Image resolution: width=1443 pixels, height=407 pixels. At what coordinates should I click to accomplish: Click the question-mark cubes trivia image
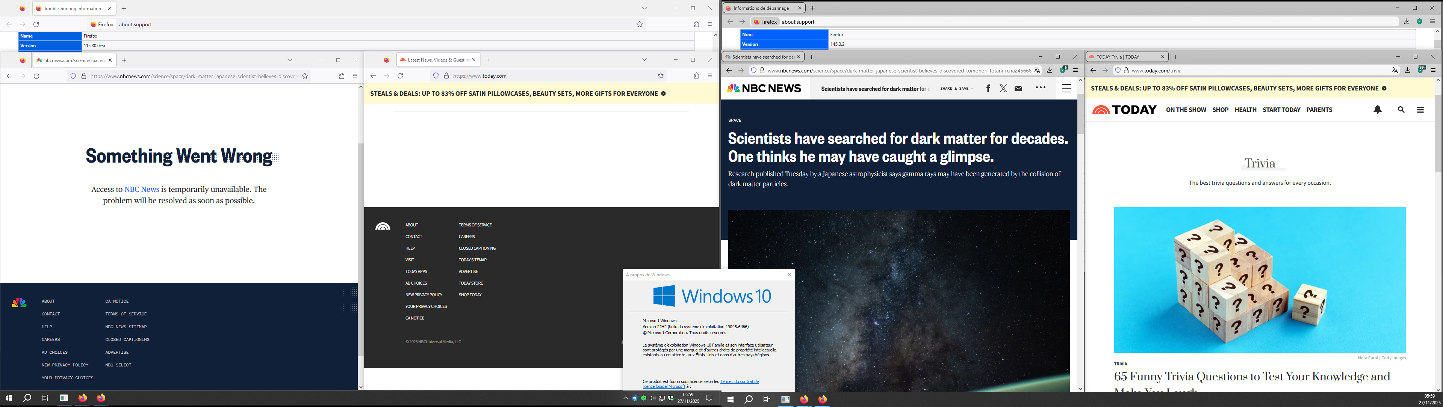click(1259, 280)
